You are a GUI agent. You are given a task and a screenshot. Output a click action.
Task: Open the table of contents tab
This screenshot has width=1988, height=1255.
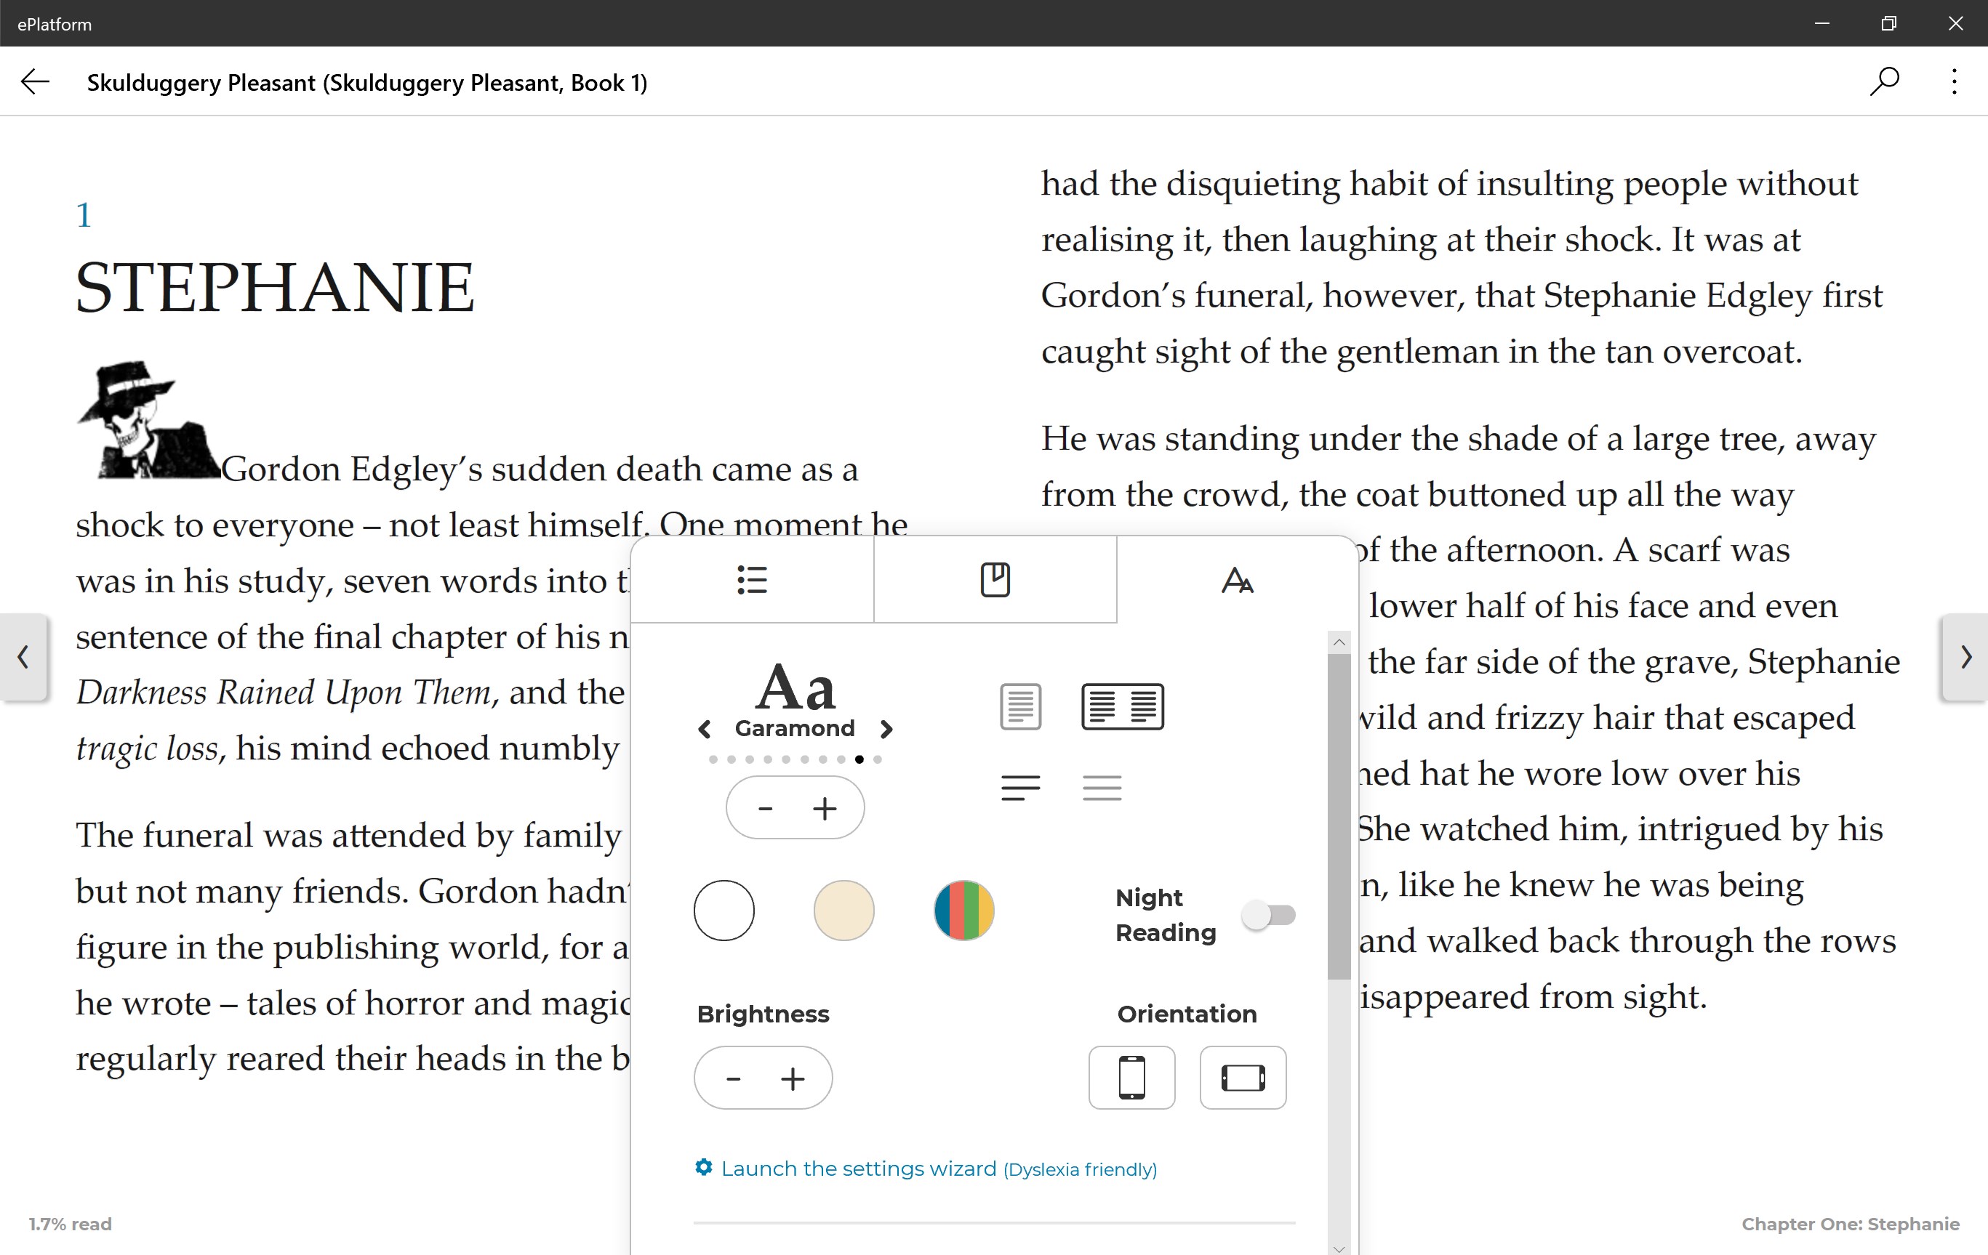751,580
